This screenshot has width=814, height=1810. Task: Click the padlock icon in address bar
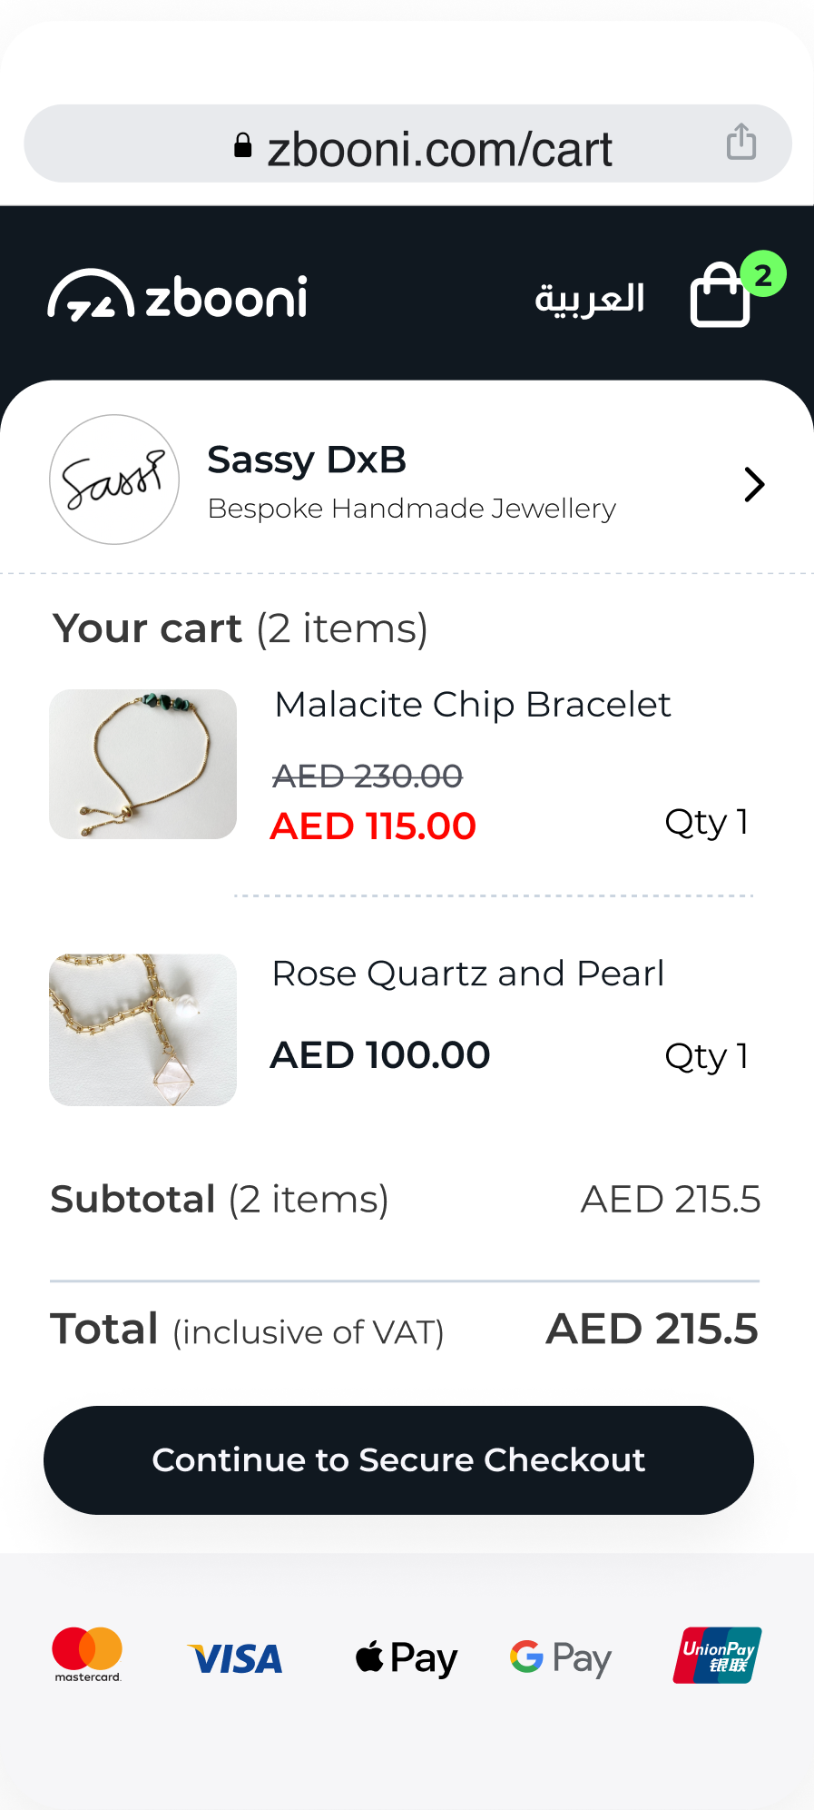pyautogui.click(x=243, y=146)
